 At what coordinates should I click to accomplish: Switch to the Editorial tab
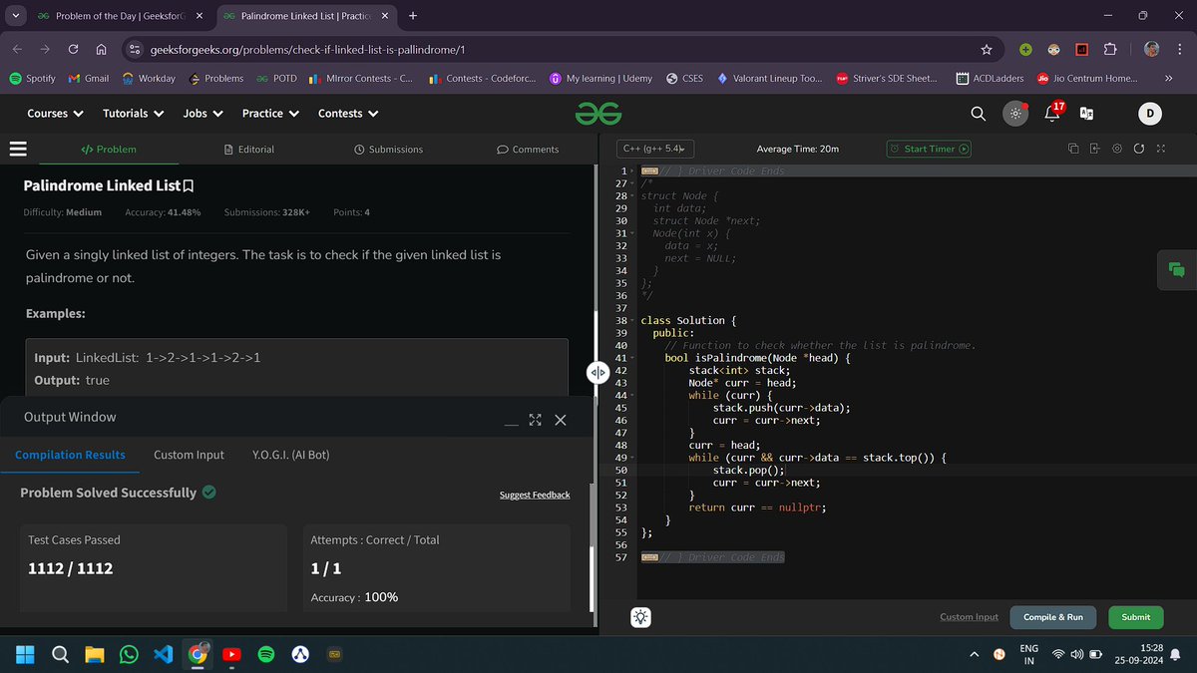click(x=249, y=150)
